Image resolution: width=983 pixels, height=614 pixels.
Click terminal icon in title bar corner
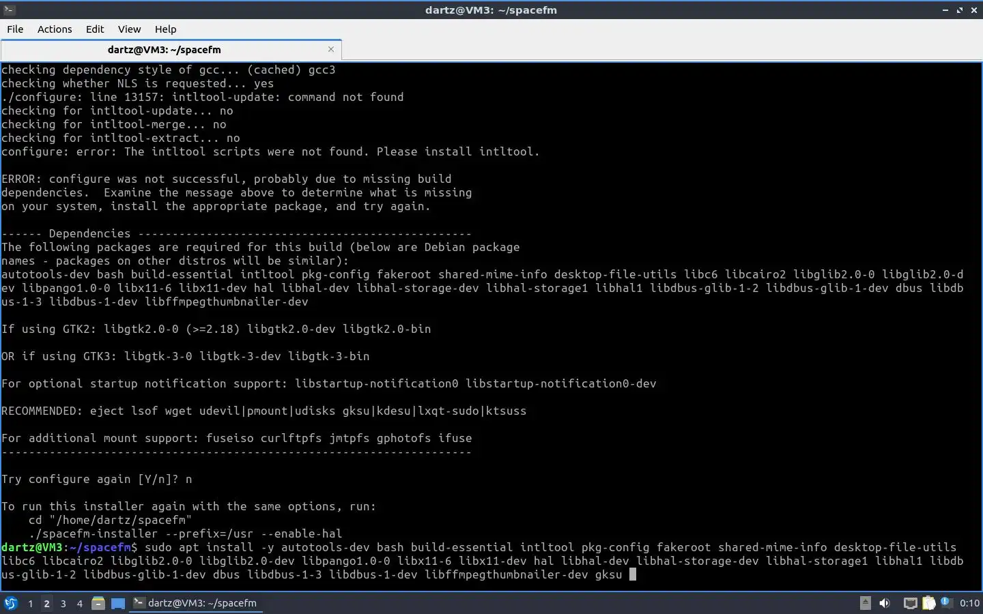[x=9, y=10]
